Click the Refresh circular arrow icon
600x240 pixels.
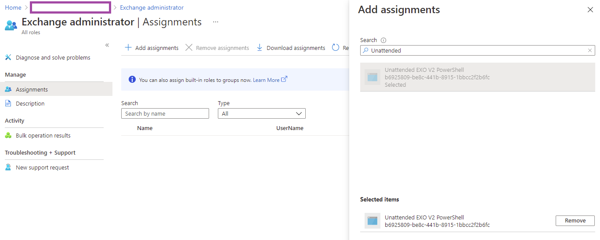336,47
